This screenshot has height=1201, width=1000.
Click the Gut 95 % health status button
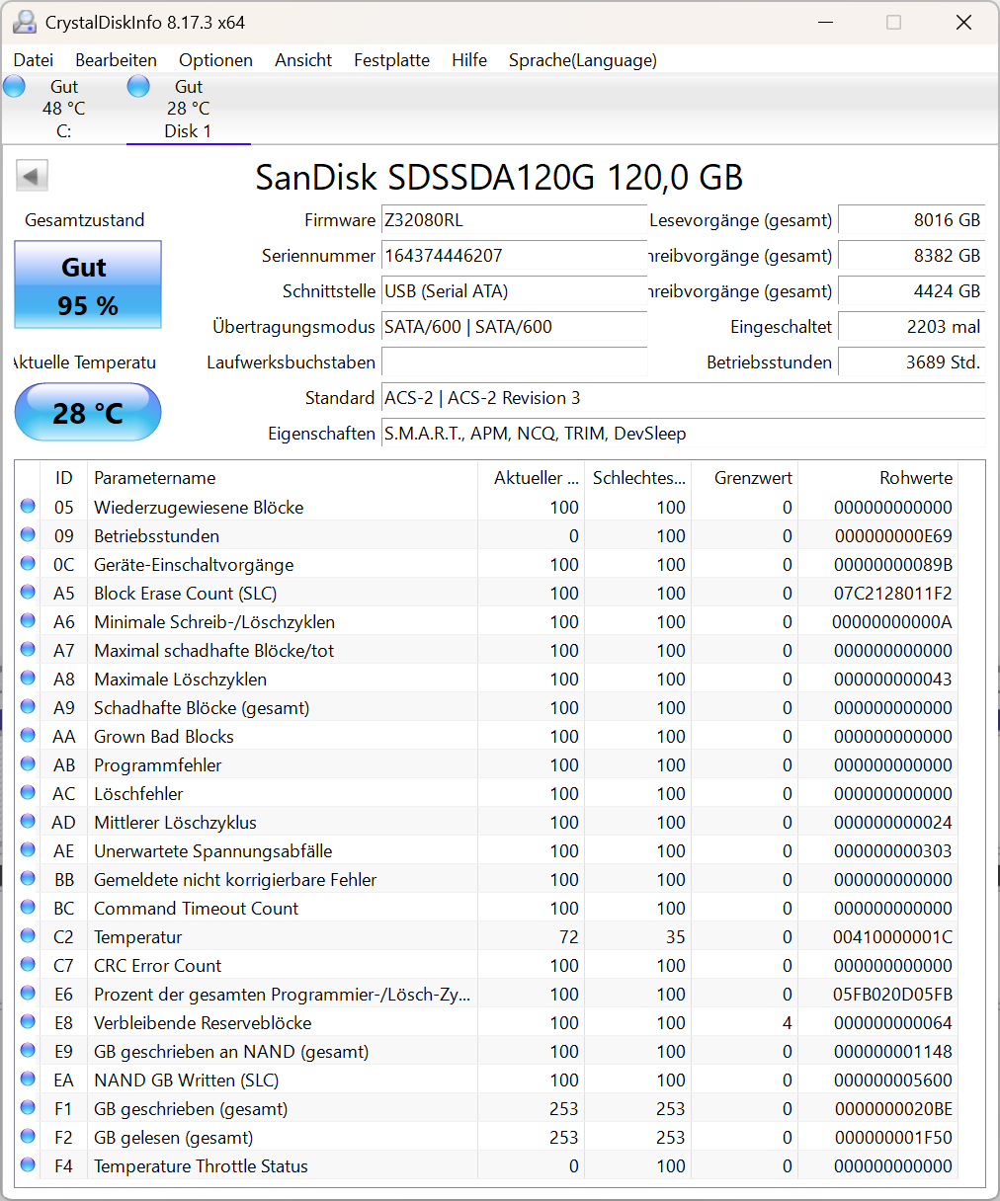(88, 285)
